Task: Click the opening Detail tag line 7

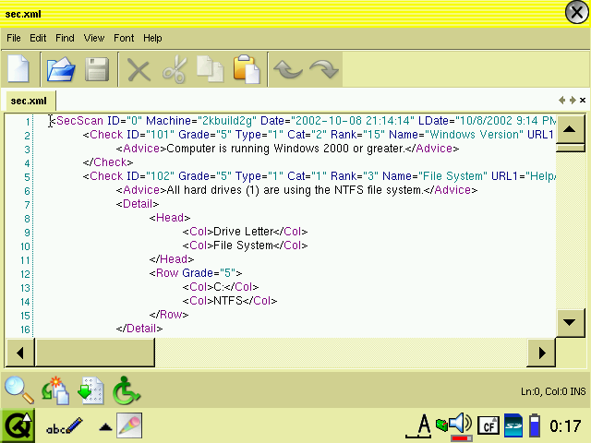Action: tap(138, 204)
